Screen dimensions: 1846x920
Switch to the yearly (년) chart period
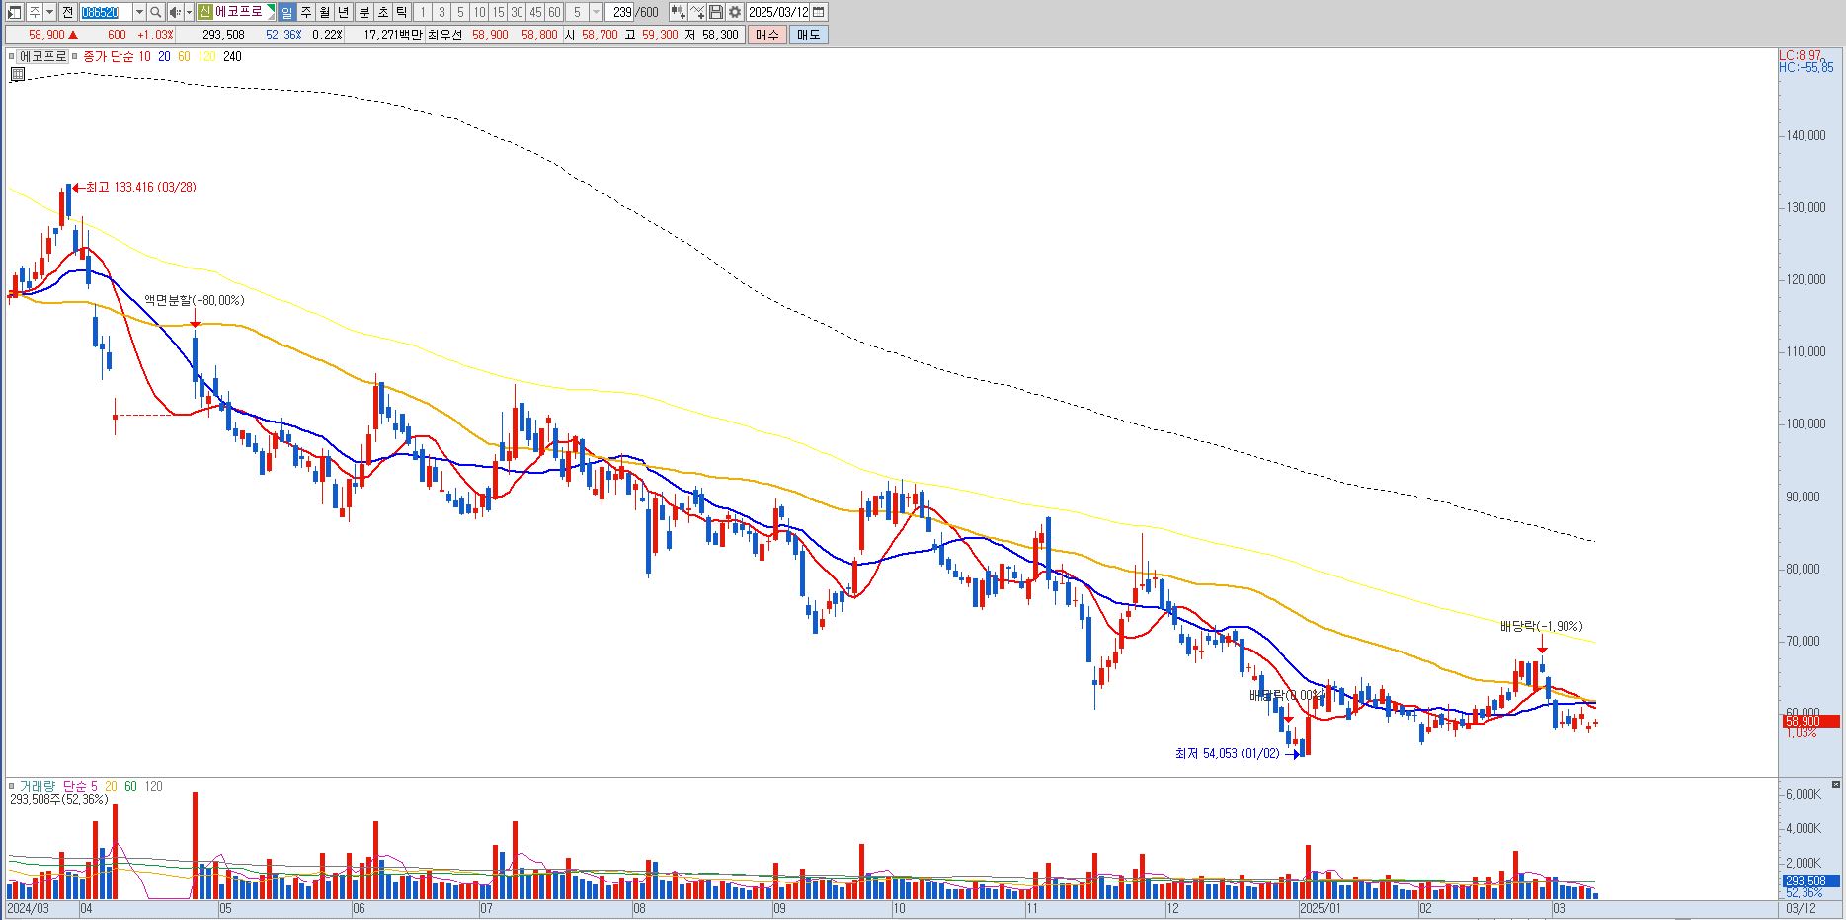tap(343, 12)
